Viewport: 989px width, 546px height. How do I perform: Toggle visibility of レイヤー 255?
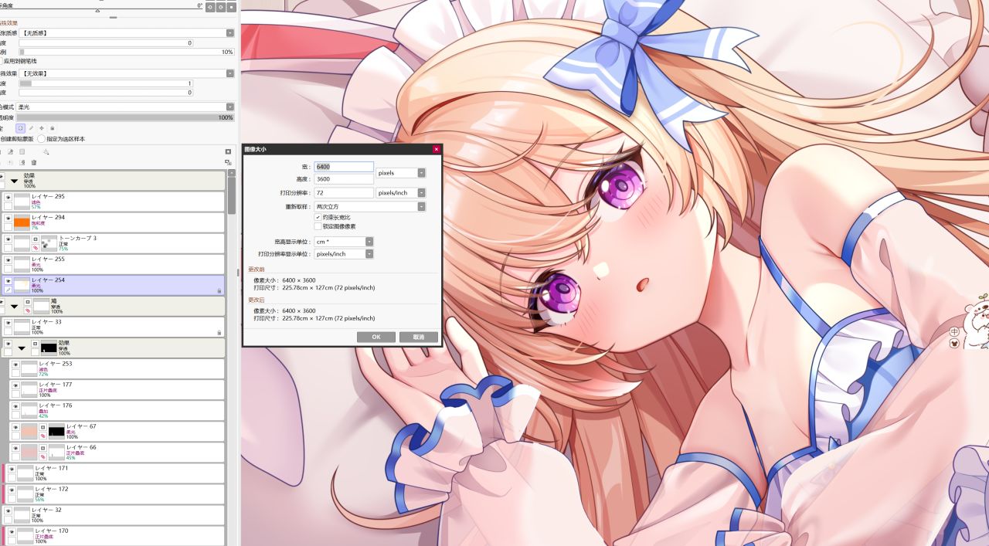click(8, 260)
